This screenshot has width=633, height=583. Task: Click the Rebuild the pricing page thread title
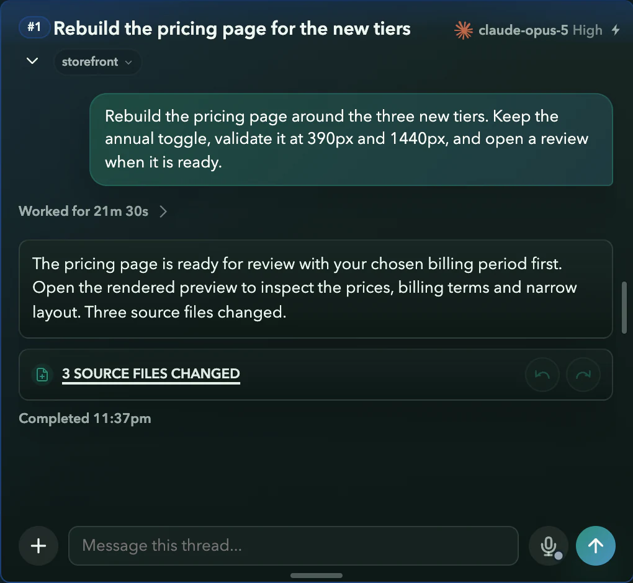click(x=232, y=29)
